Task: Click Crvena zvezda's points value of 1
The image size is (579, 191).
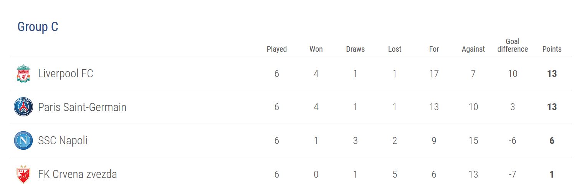Action: 552,174
